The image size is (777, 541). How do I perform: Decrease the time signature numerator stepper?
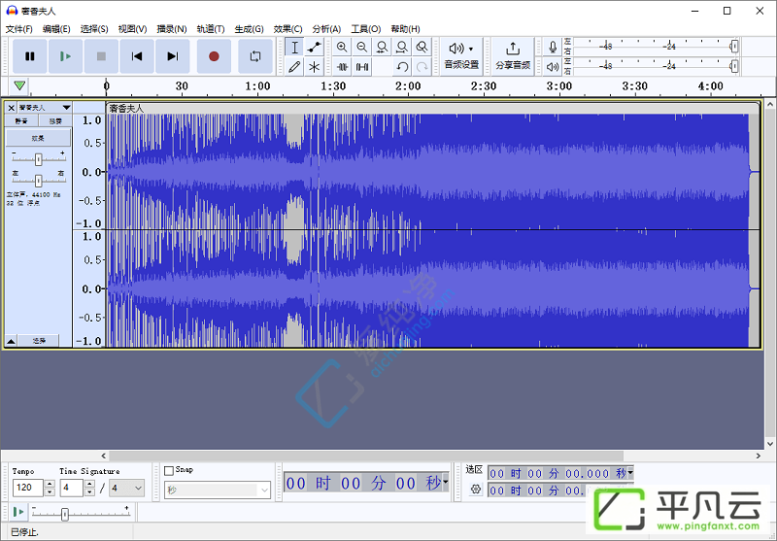pos(89,492)
